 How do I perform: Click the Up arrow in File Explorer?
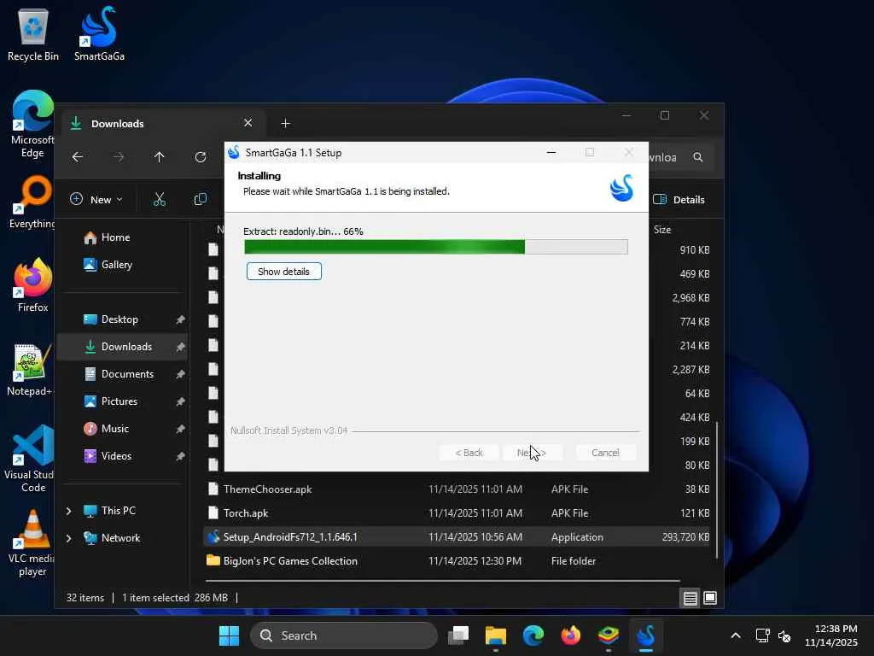click(x=160, y=157)
